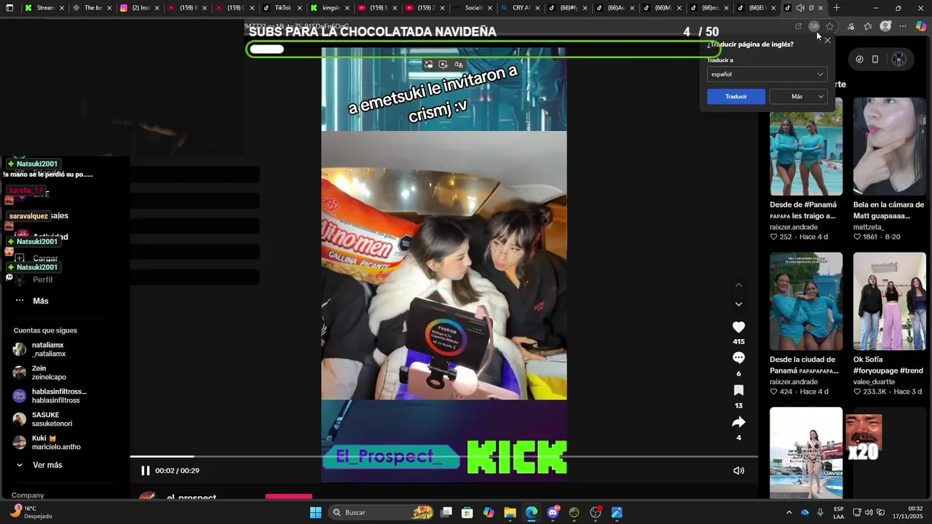Image resolution: width=932 pixels, height=524 pixels.
Task: Go to next video with down chevron
Action: (738, 304)
